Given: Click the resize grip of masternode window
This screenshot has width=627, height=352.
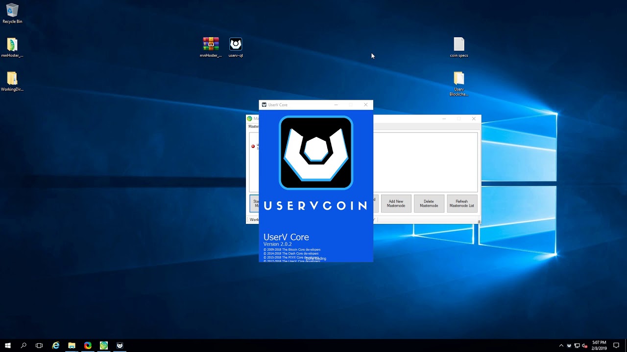Looking at the screenshot, I should (479, 222).
